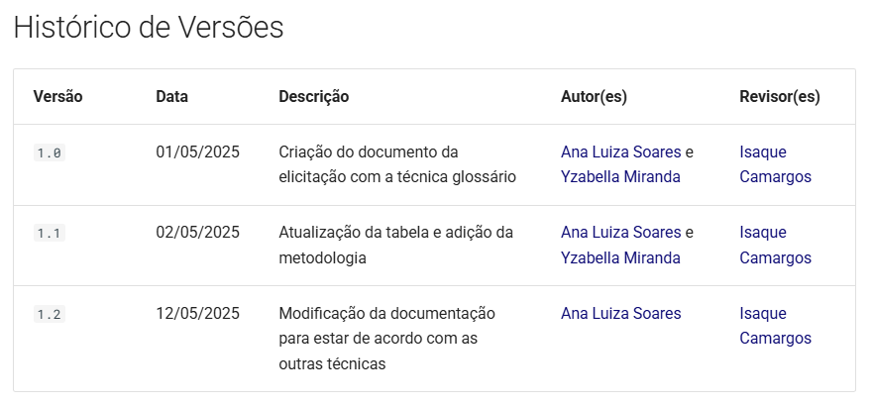Click the date 12/05/2025 cell

coord(197,313)
